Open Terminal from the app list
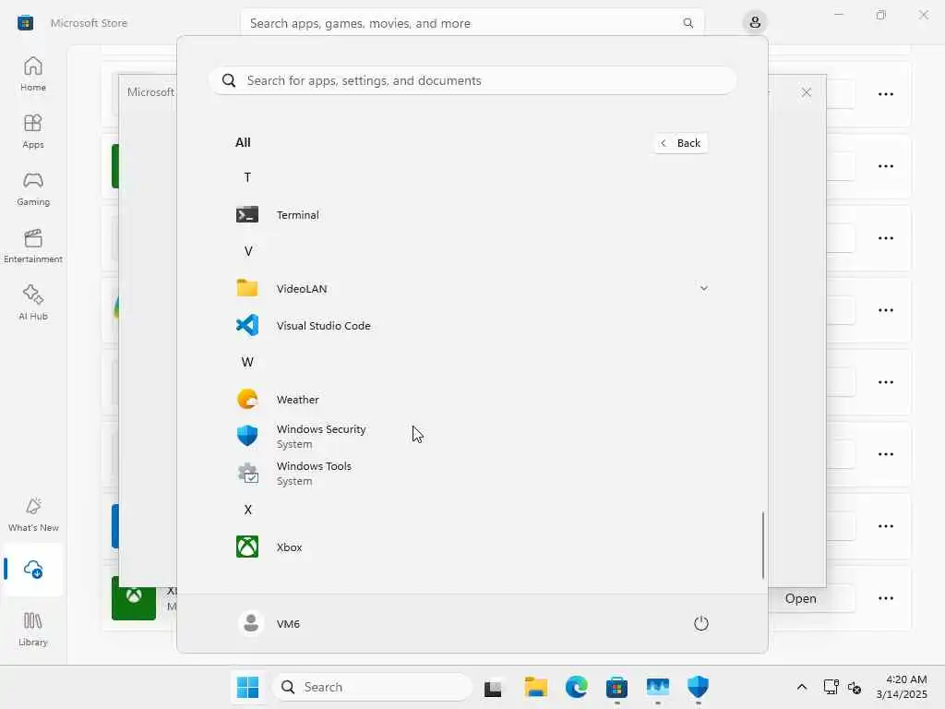The image size is (945, 709). coord(472,214)
